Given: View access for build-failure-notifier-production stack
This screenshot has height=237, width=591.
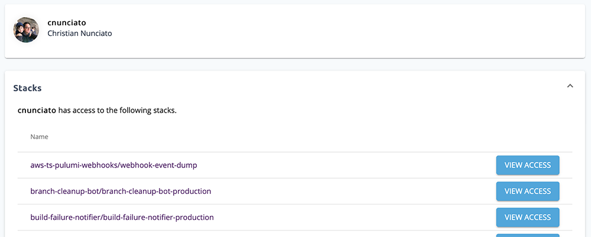Looking at the screenshot, I should (527, 217).
